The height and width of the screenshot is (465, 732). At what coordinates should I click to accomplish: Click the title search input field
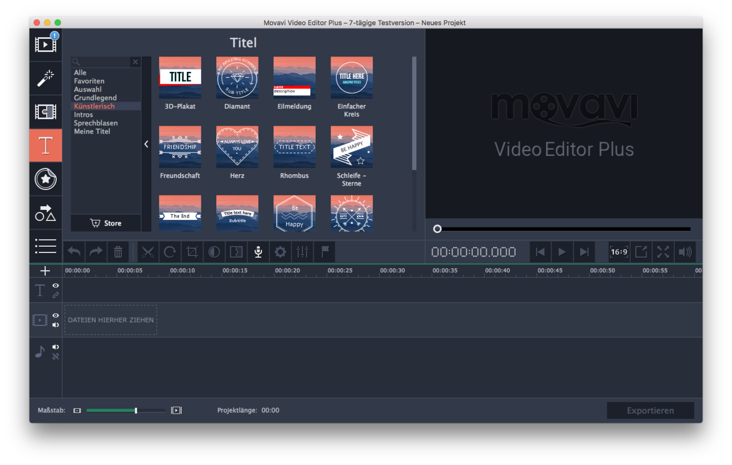[102, 62]
